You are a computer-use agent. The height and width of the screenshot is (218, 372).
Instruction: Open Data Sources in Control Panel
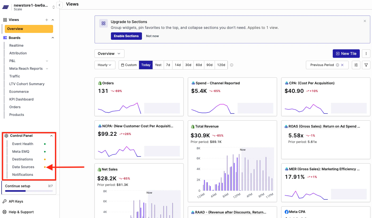pos(23,167)
